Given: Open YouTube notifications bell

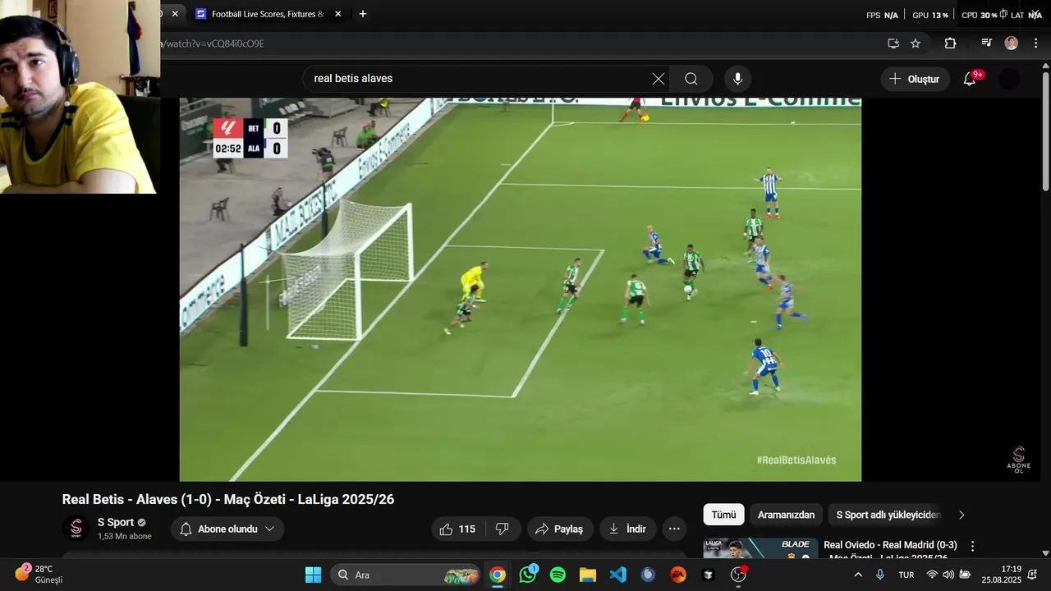Looking at the screenshot, I should (x=970, y=79).
